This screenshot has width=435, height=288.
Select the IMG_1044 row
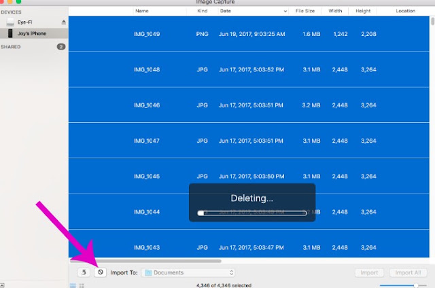(x=249, y=212)
